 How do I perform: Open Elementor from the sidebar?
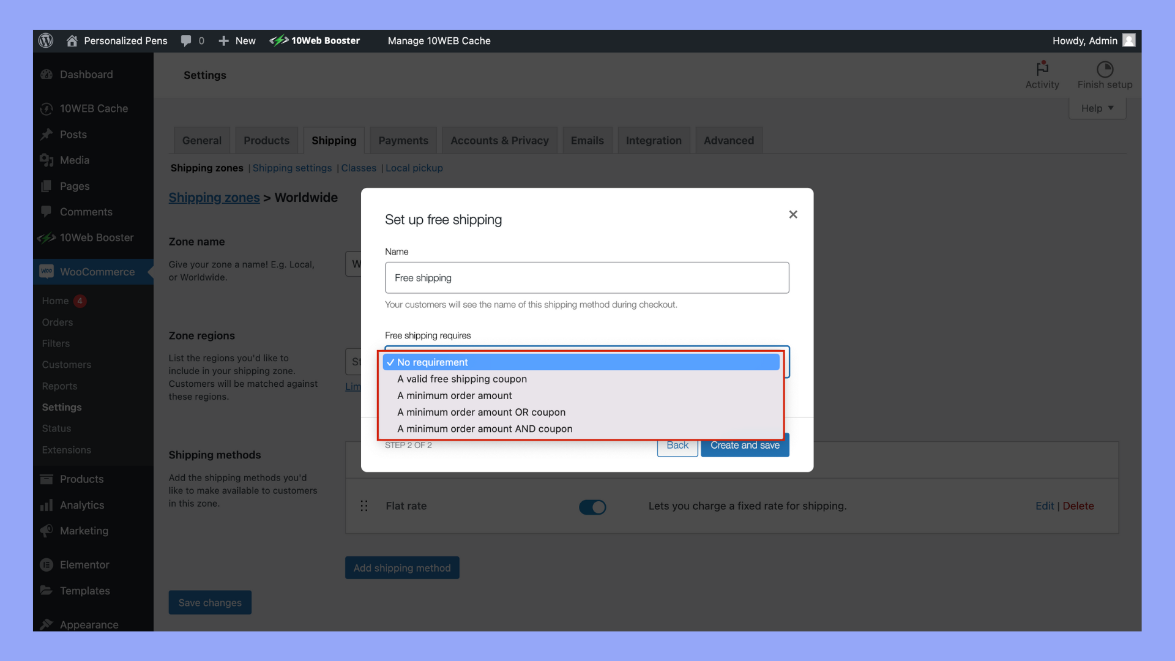pos(84,564)
